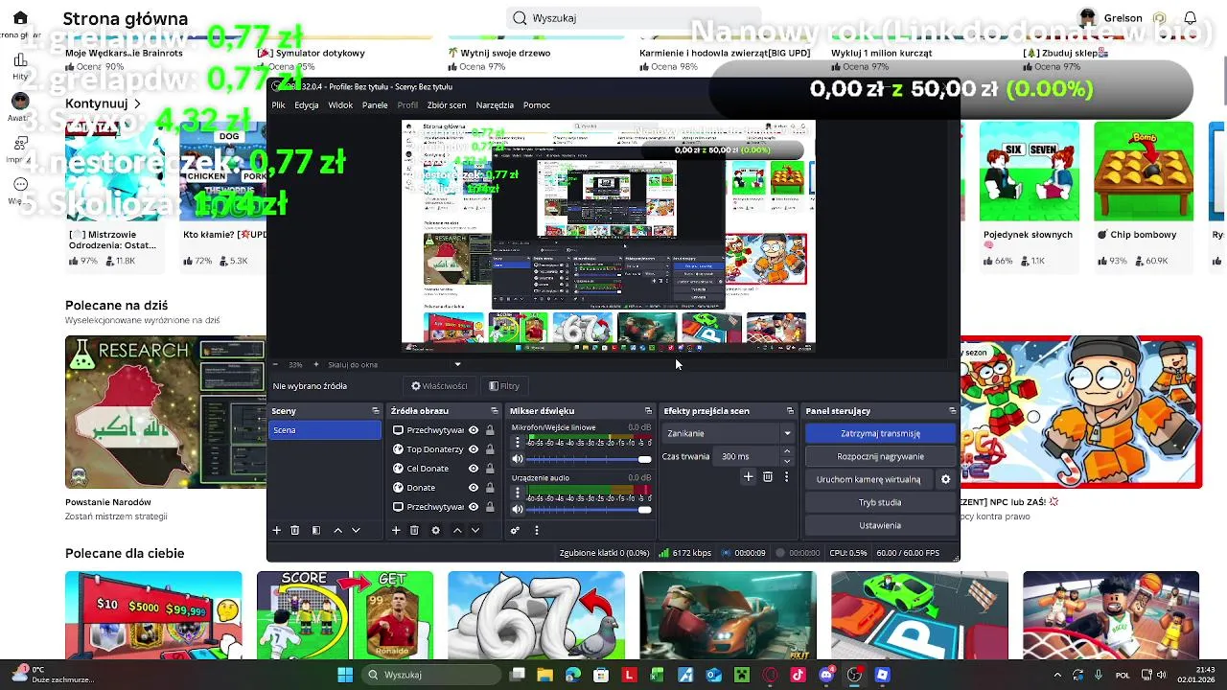
Task: Increase Czas trwania duration stepper
Action: tap(787, 451)
